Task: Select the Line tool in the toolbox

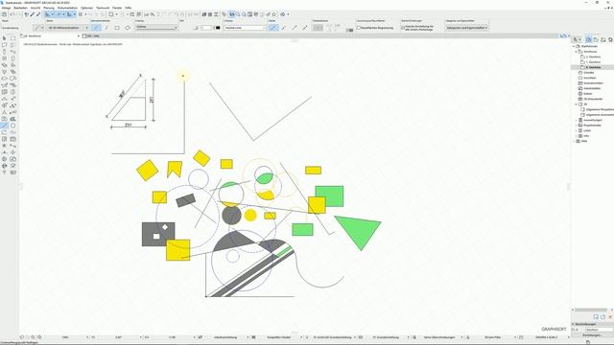Action: [x=4, y=126]
